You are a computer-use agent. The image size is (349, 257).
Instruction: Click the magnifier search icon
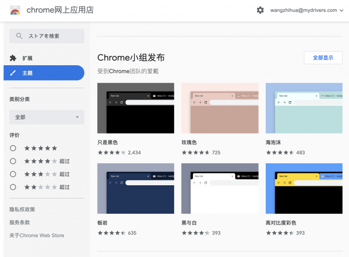pos(19,36)
